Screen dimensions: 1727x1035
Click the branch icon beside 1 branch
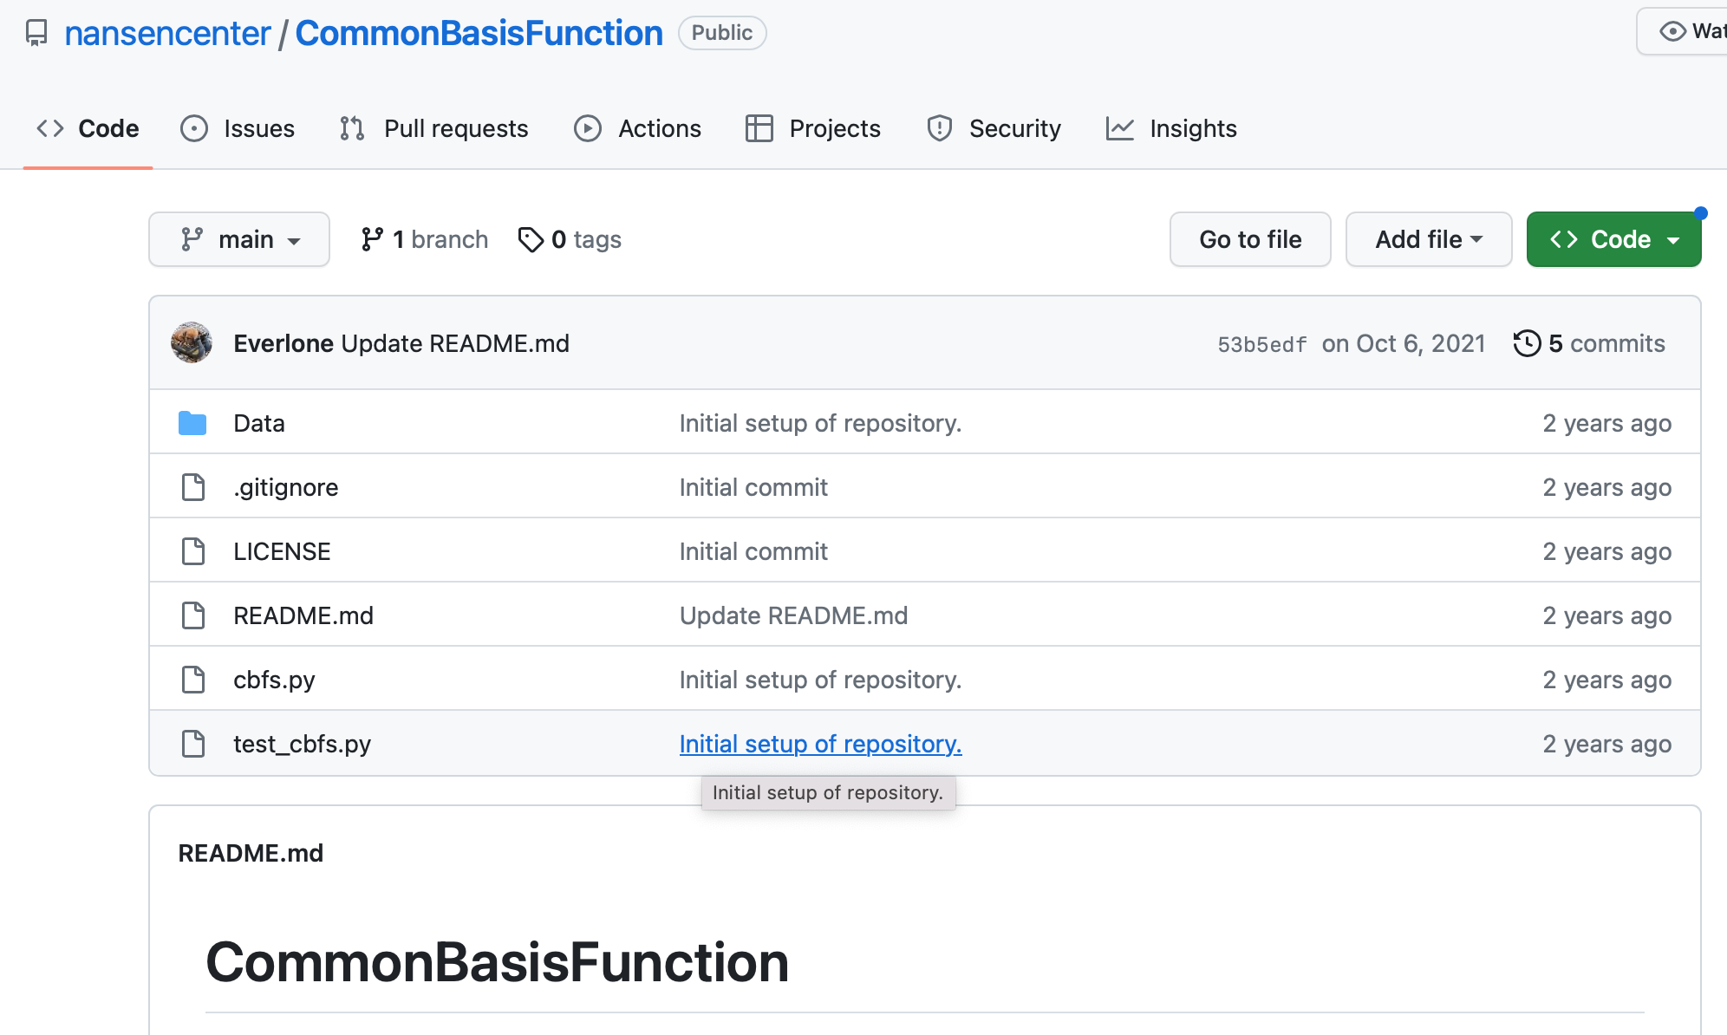(372, 239)
